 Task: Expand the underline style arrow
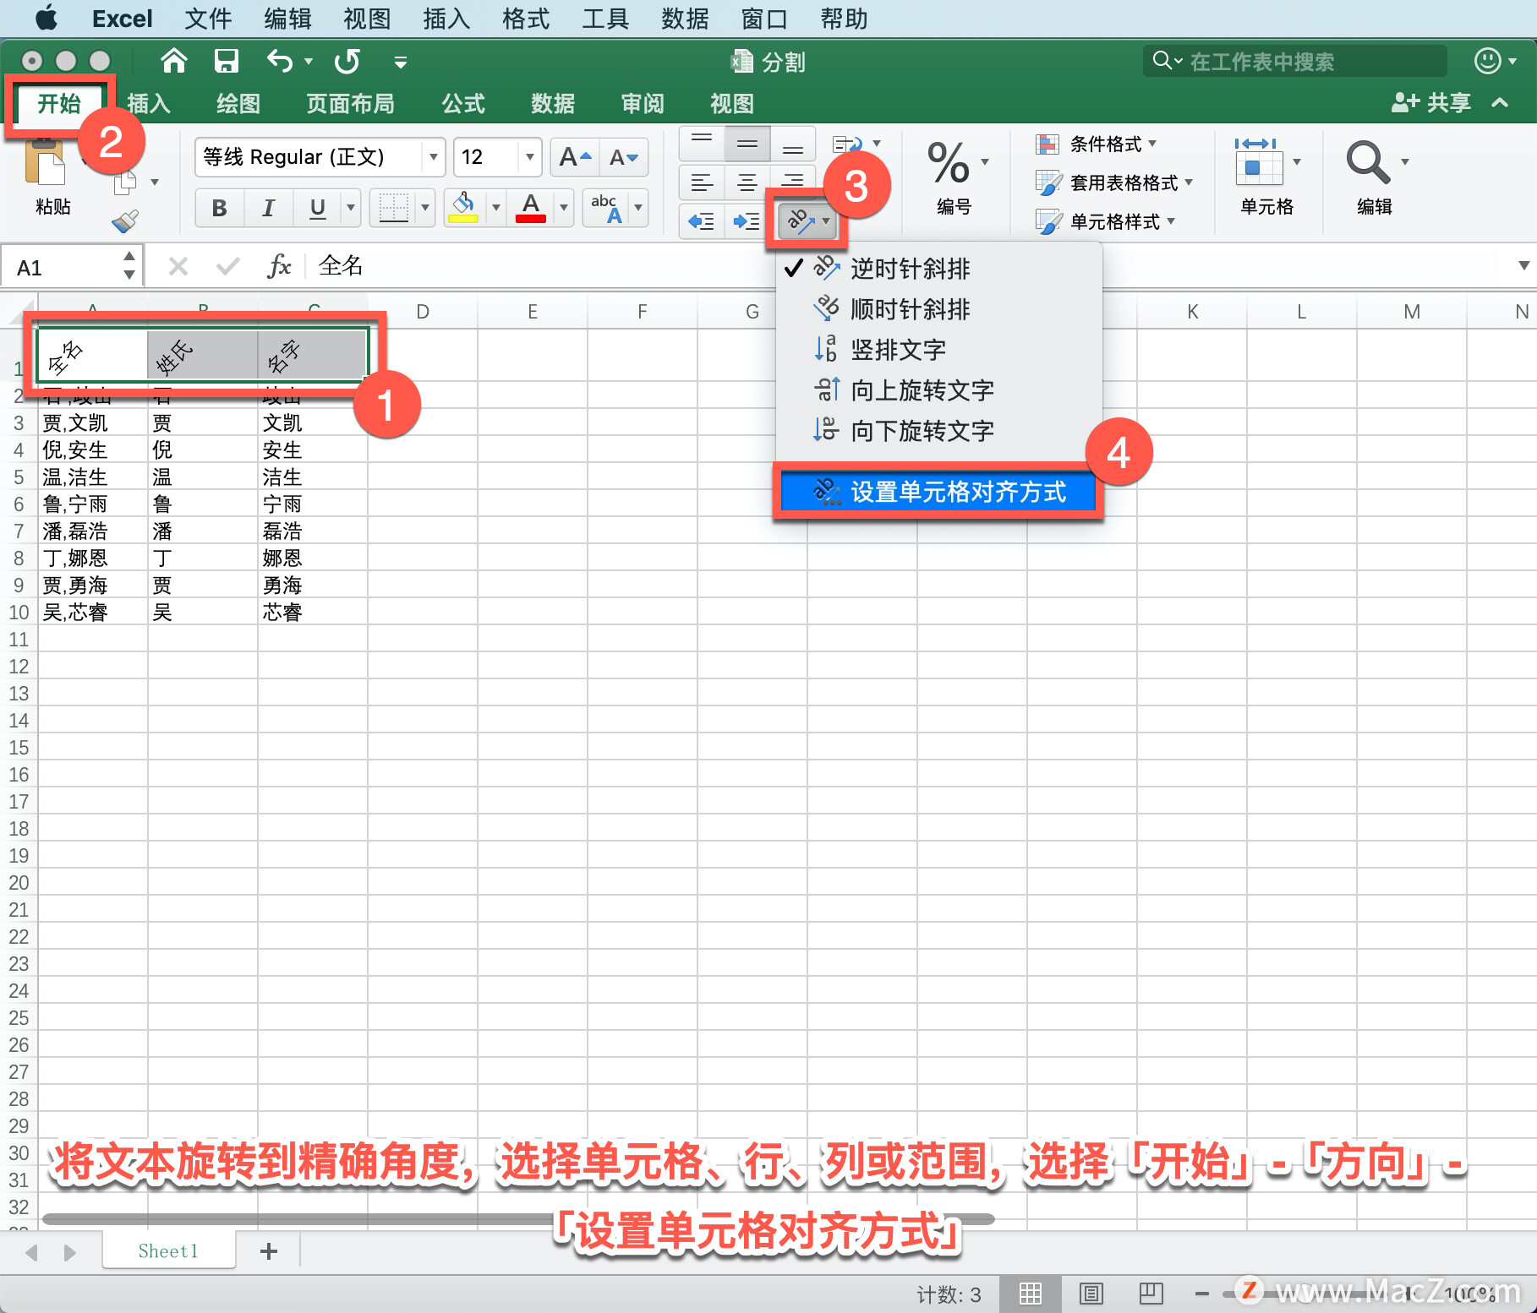pos(350,208)
